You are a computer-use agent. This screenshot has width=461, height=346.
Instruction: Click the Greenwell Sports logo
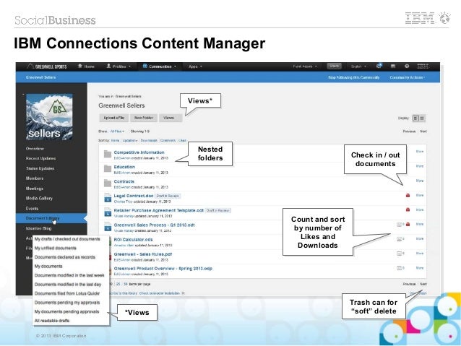click(47, 66)
